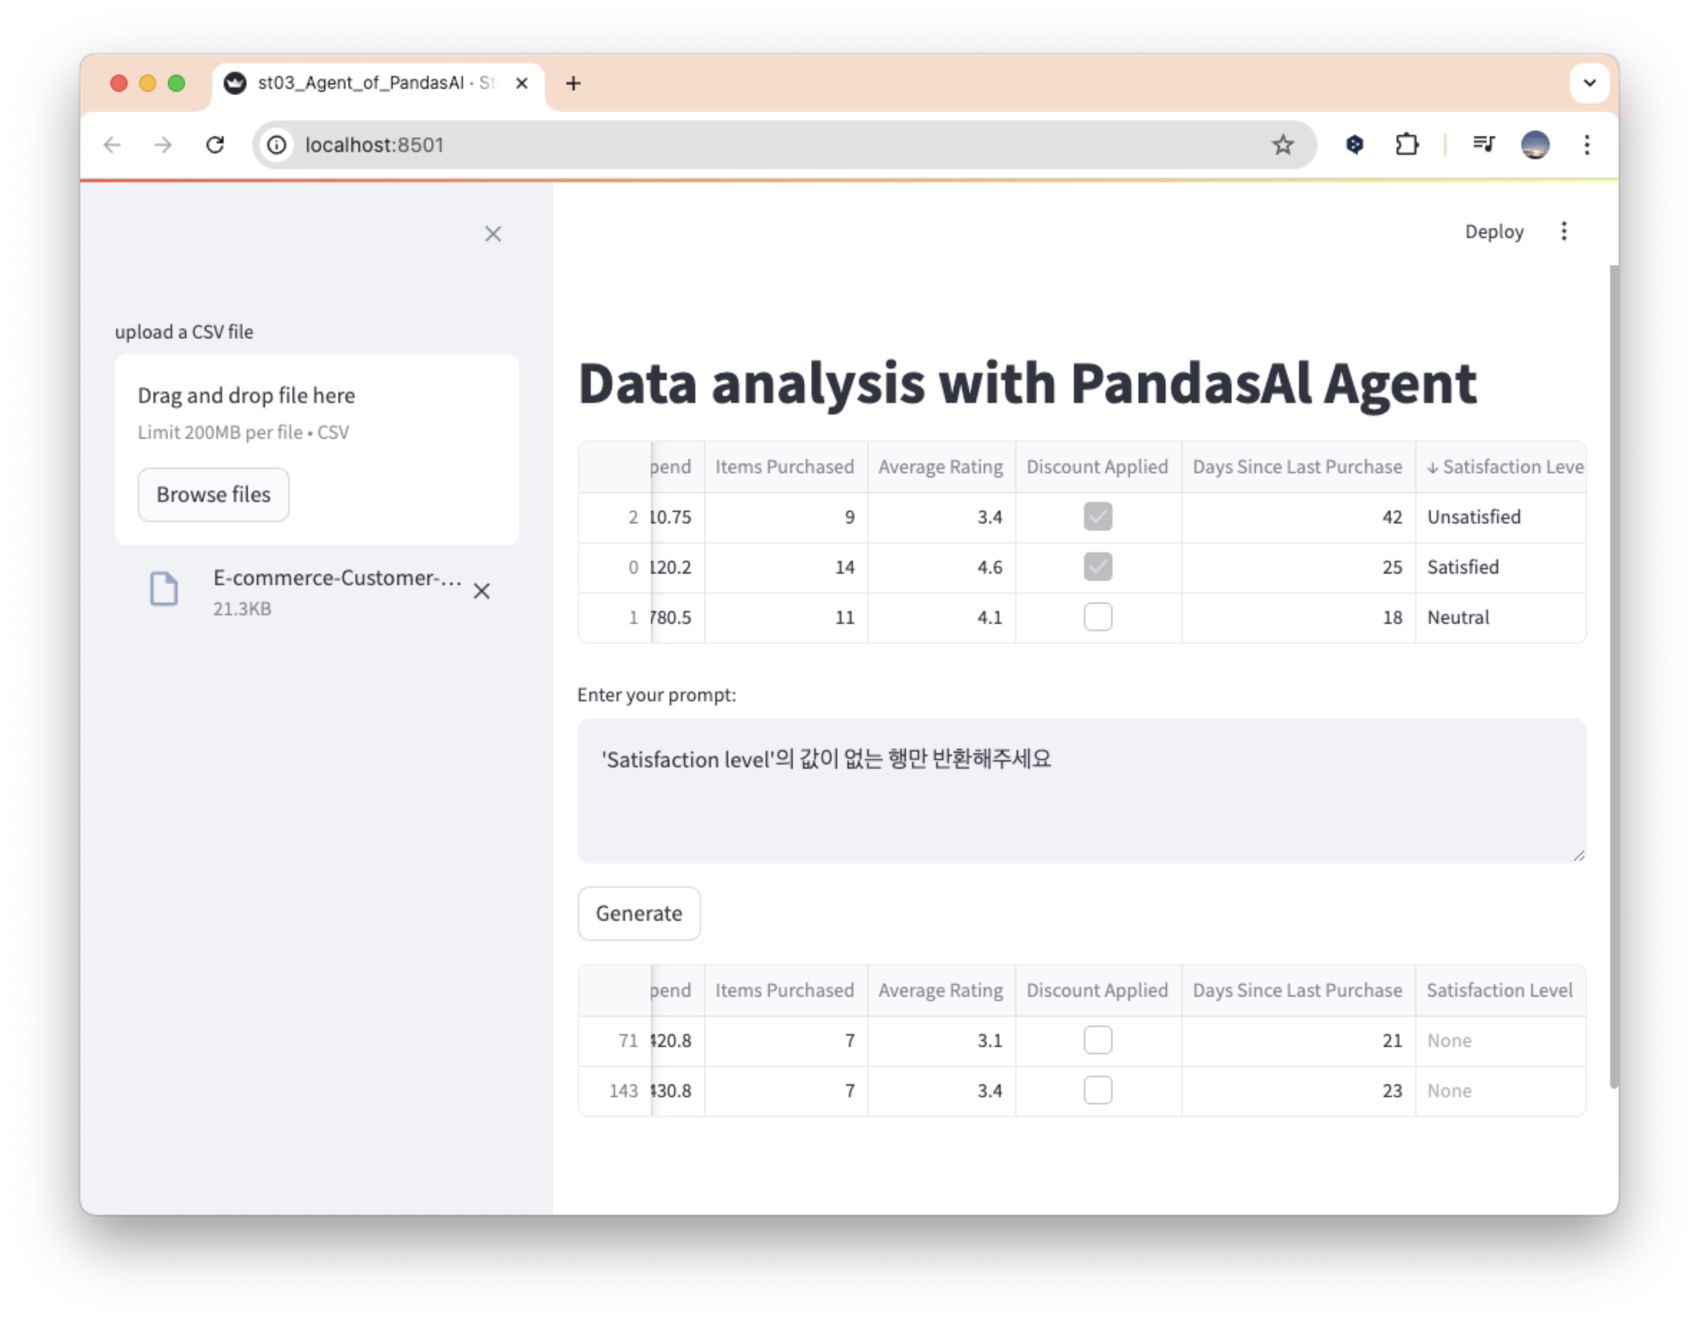Toggle Discount Applied checkbox in the Neutral row
The width and height of the screenshot is (1699, 1321).
(x=1098, y=617)
